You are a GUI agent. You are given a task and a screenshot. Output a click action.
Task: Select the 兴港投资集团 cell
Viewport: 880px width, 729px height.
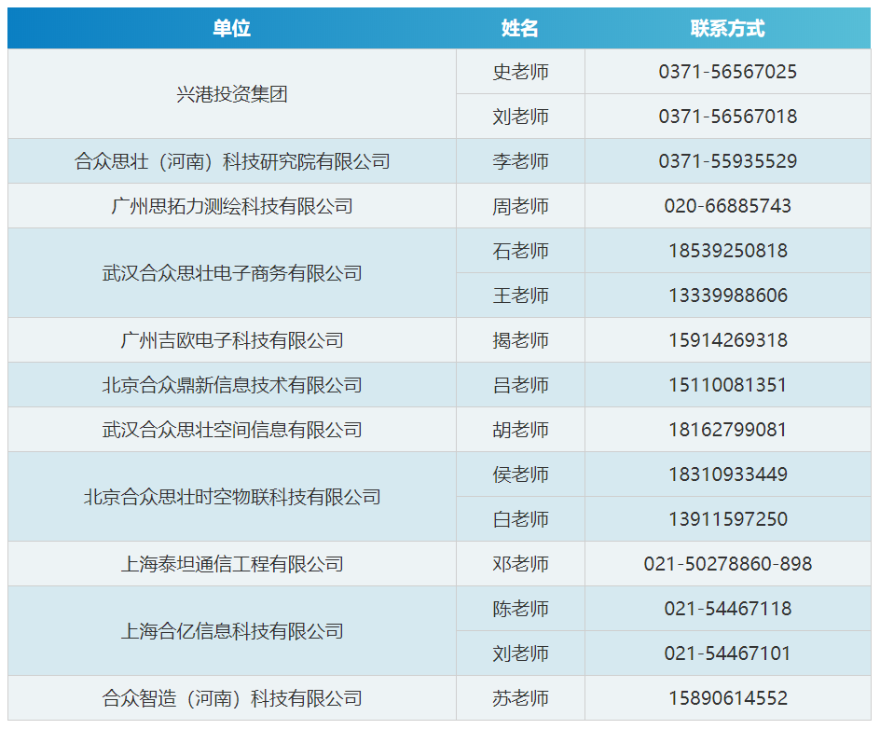(x=232, y=94)
